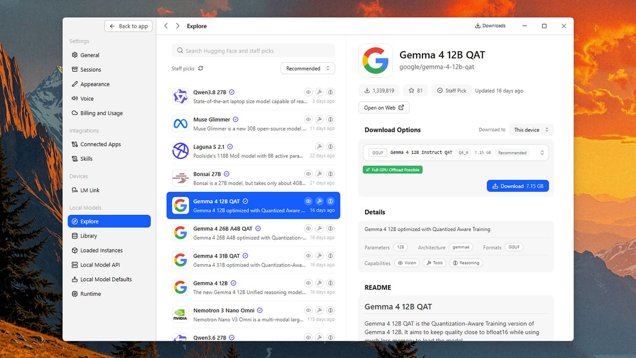Open General settings
This screenshot has width=636, height=358.
109,55
